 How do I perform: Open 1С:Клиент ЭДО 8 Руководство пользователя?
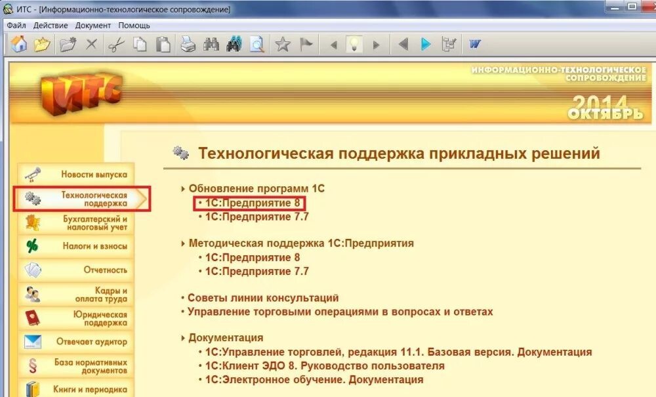pyautogui.click(x=325, y=366)
